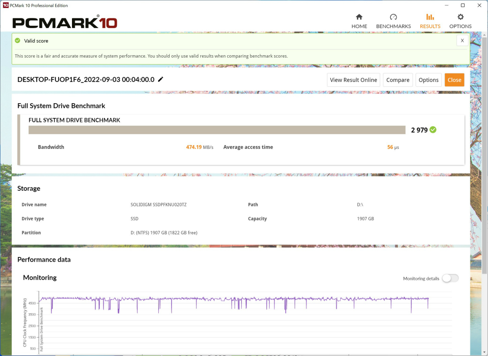Open the Benchmarks gauge icon

[393, 17]
